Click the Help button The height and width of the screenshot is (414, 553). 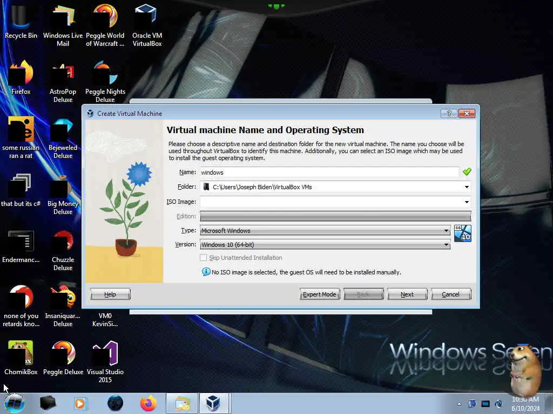pyautogui.click(x=110, y=294)
